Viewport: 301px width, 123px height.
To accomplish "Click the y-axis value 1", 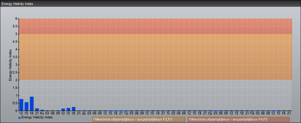I will (x=17, y=95).
